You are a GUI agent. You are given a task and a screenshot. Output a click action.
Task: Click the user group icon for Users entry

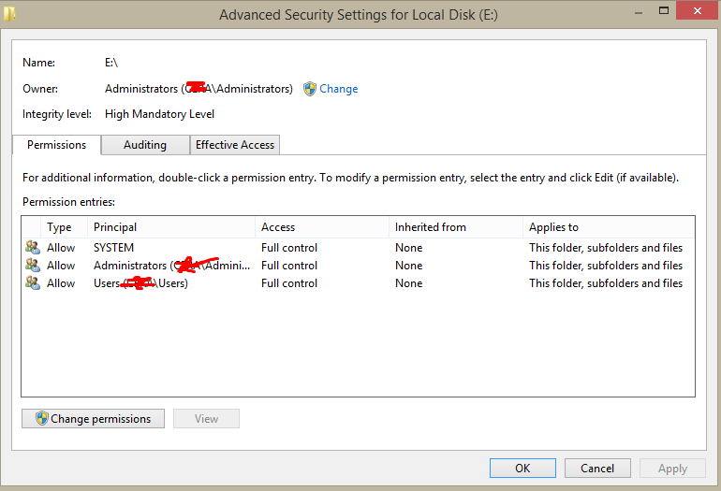tap(33, 283)
